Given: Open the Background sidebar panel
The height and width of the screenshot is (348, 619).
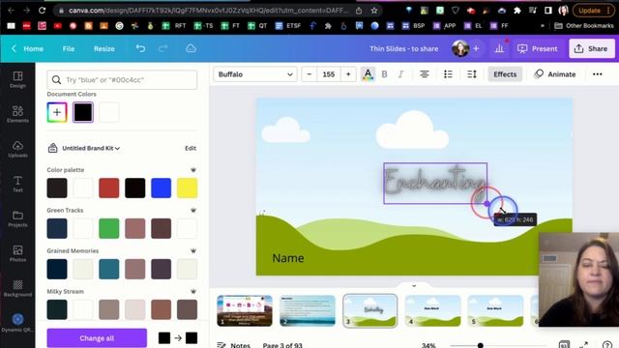Looking at the screenshot, I should [17, 288].
